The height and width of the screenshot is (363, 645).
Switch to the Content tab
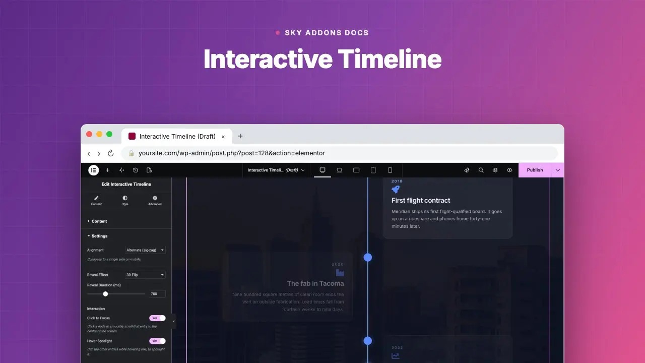96,201
